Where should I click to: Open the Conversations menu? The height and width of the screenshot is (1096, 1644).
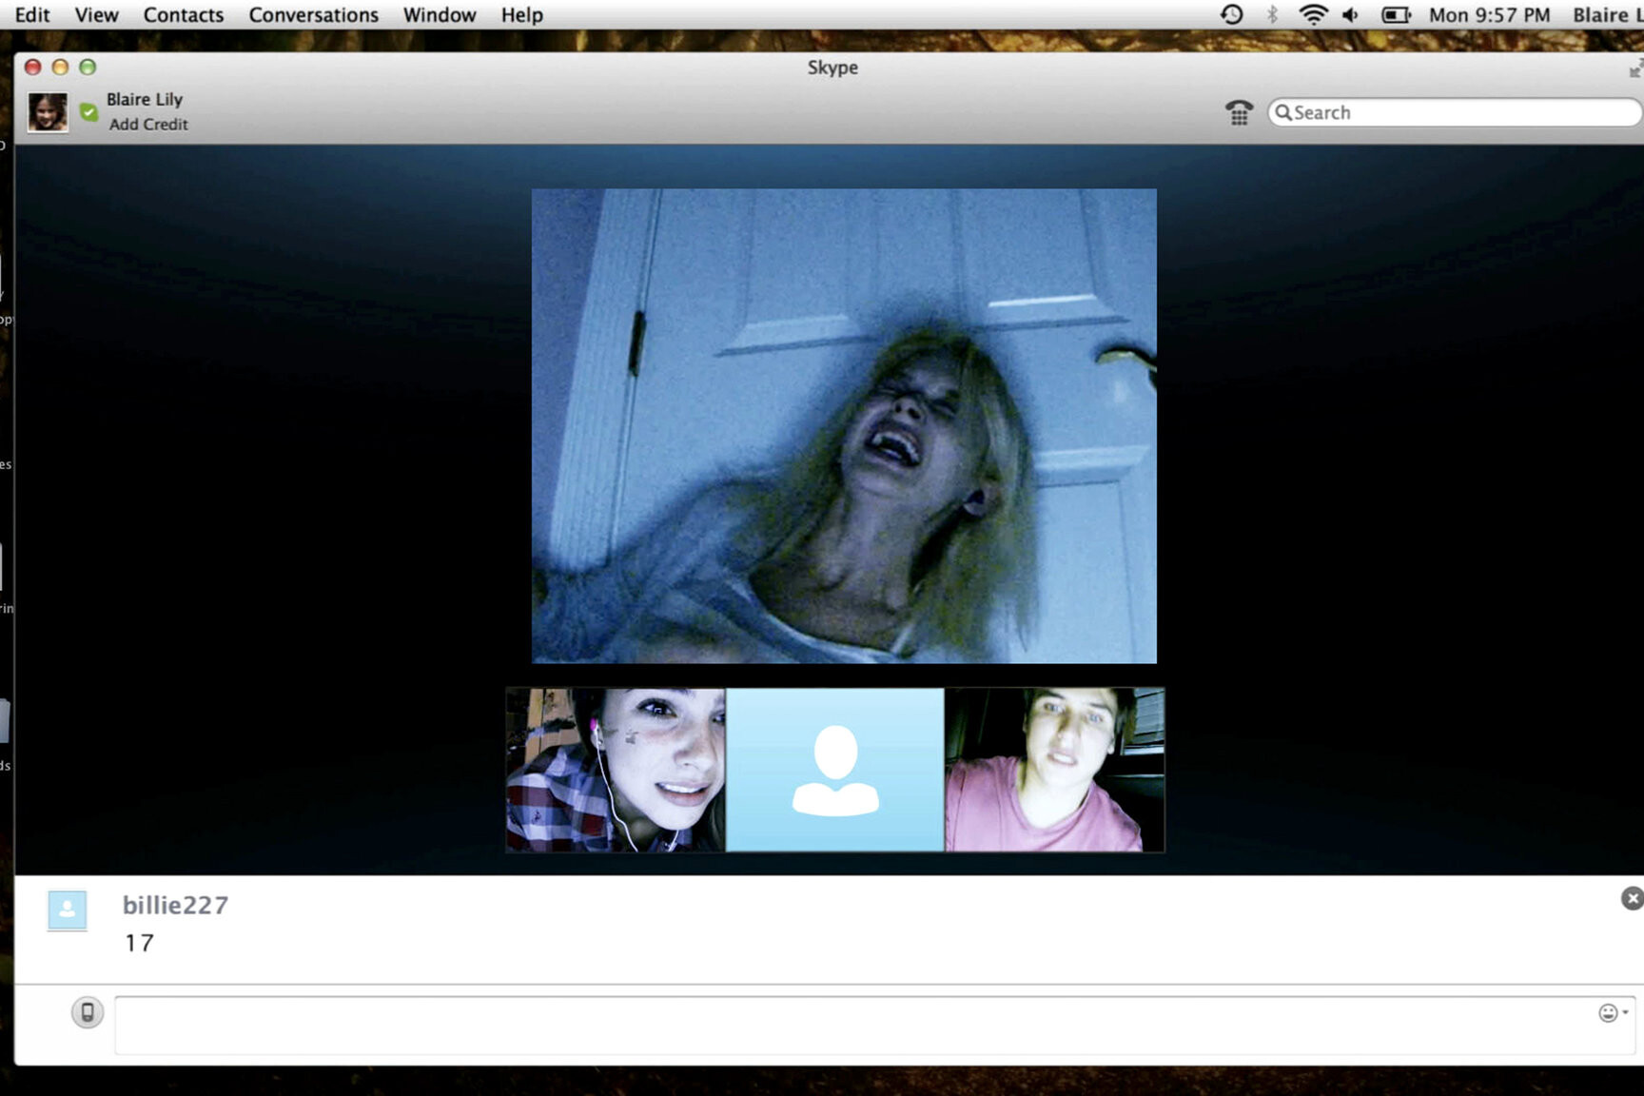(x=314, y=15)
